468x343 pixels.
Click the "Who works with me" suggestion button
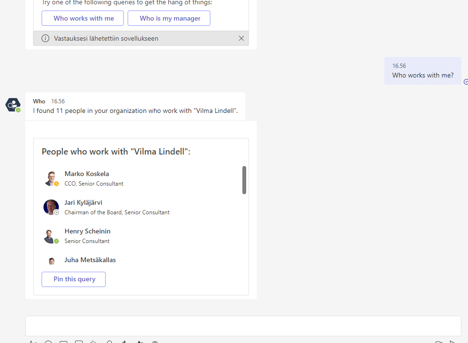coord(82,18)
